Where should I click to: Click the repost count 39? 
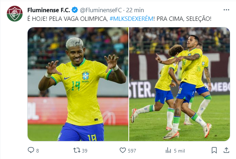[x=85, y=151]
